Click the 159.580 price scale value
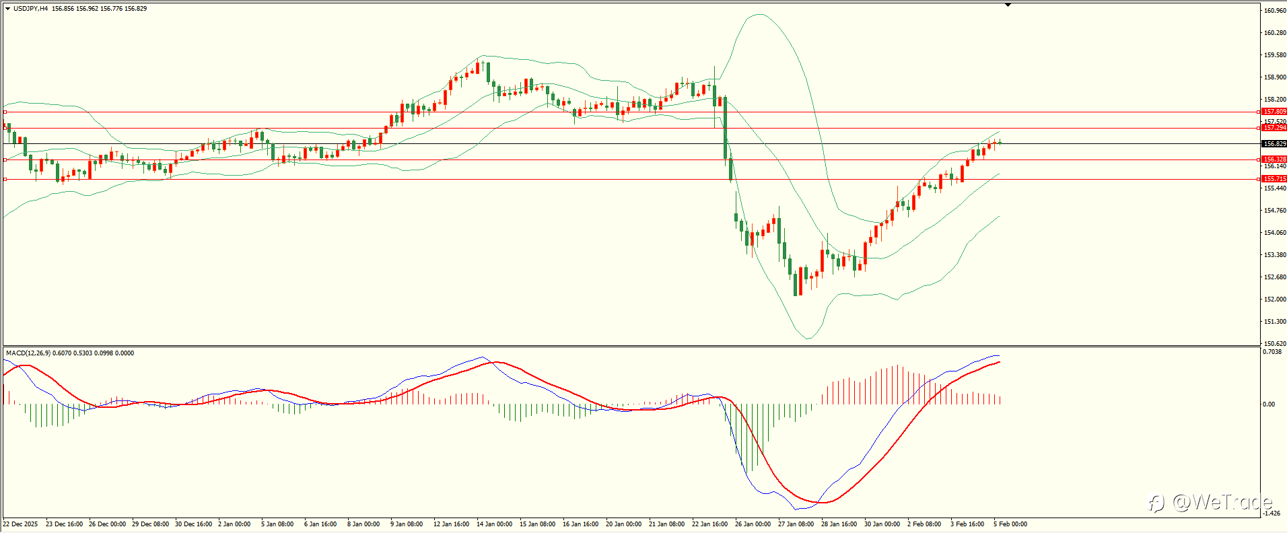This screenshot has height=533, width=1287. click(1275, 55)
